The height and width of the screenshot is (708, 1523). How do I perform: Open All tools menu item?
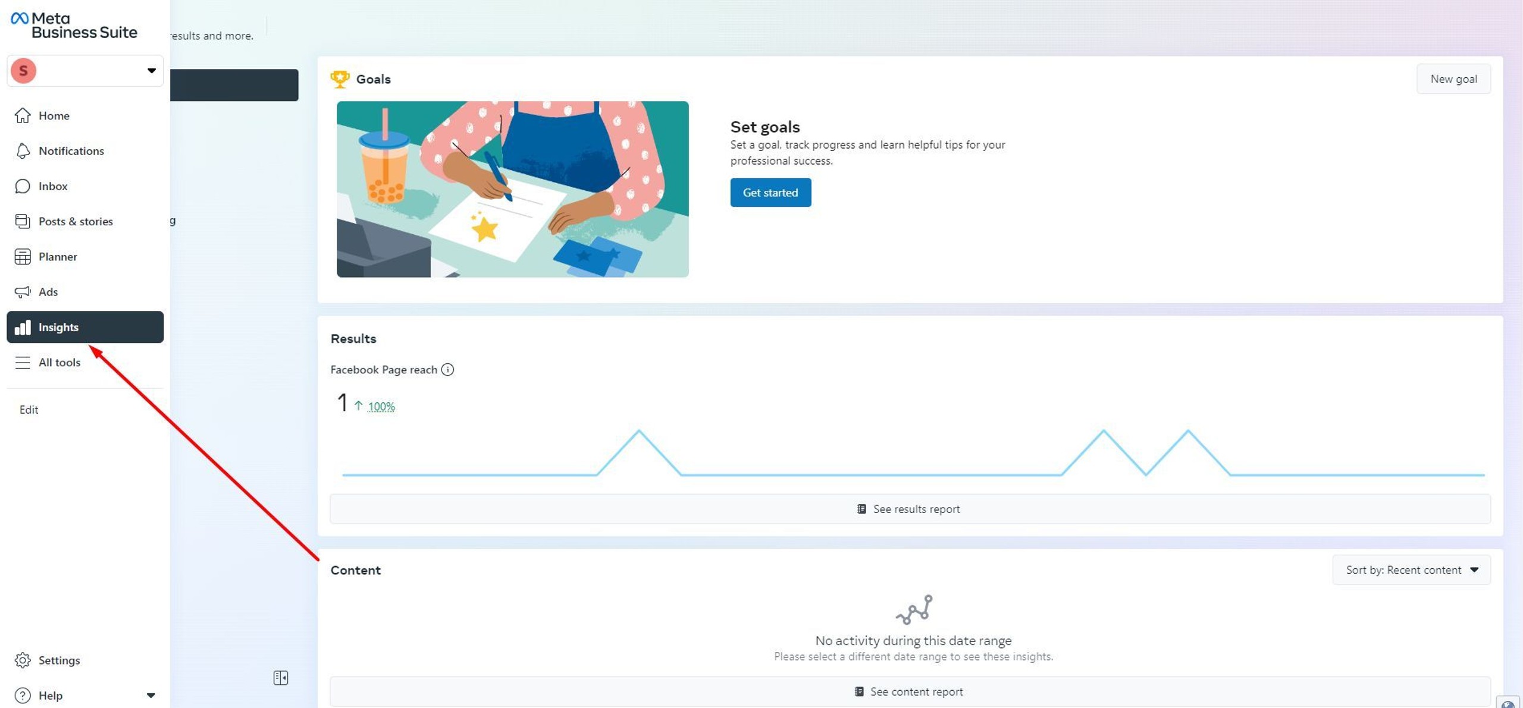59,362
